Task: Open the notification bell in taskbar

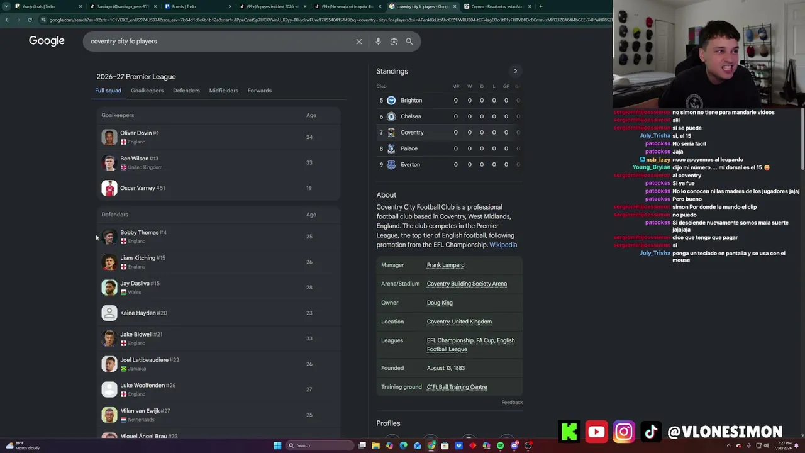Action: (x=796, y=445)
